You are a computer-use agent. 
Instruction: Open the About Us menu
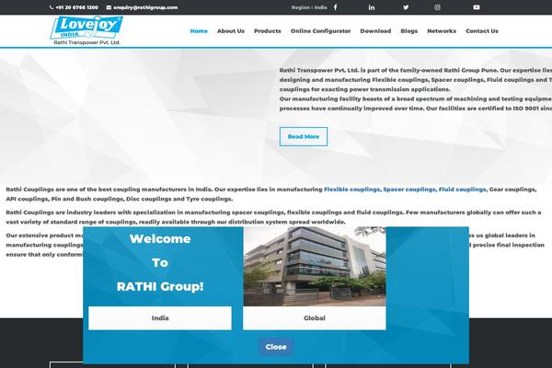(231, 31)
